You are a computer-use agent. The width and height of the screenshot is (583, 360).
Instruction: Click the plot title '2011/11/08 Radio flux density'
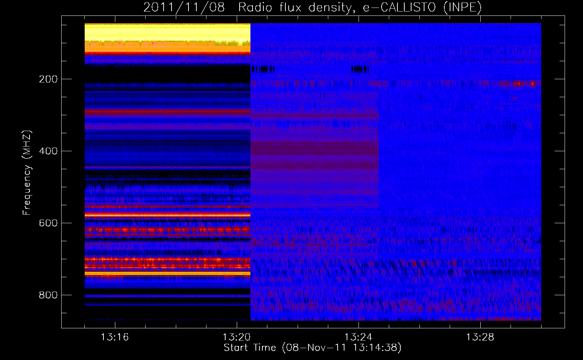[x=312, y=7]
